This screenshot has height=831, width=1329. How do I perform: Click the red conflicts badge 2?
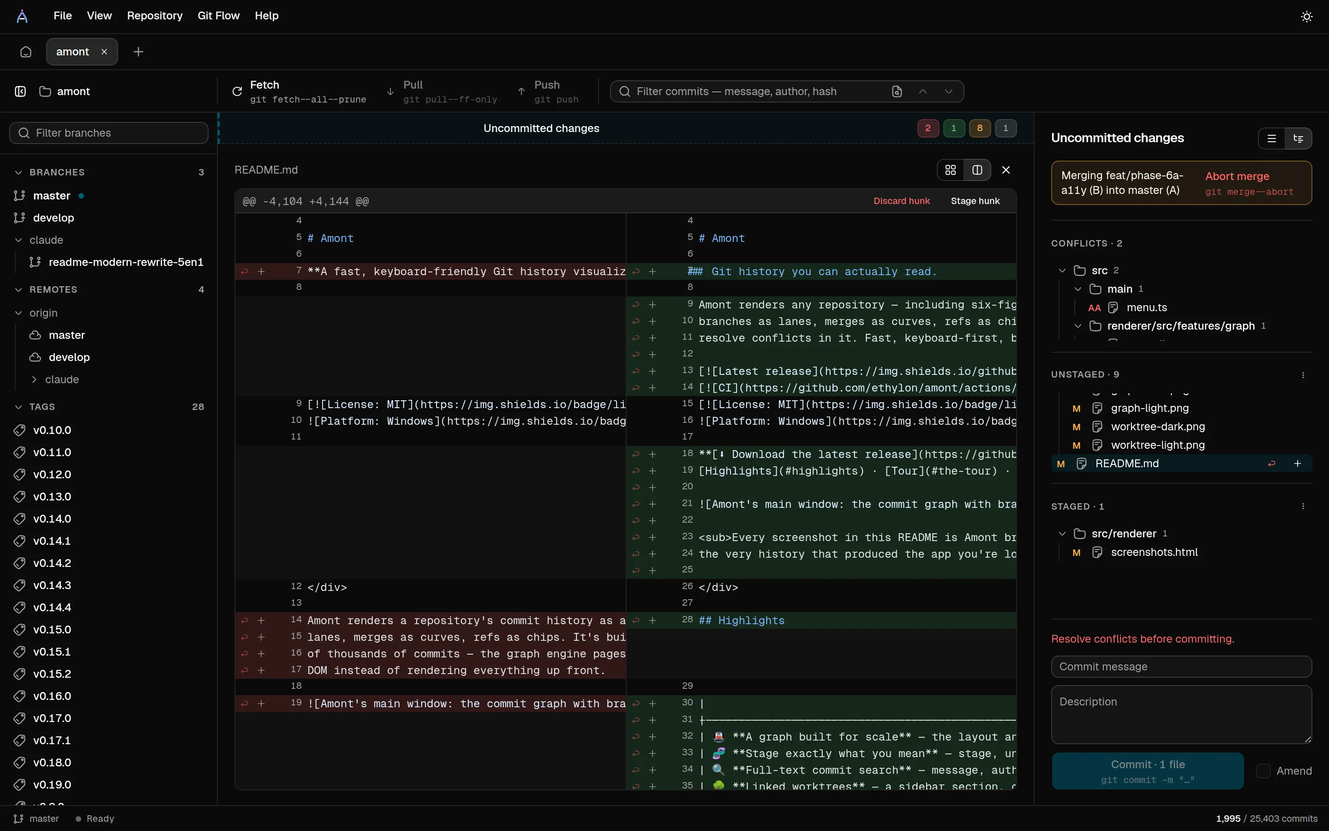(928, 128)
